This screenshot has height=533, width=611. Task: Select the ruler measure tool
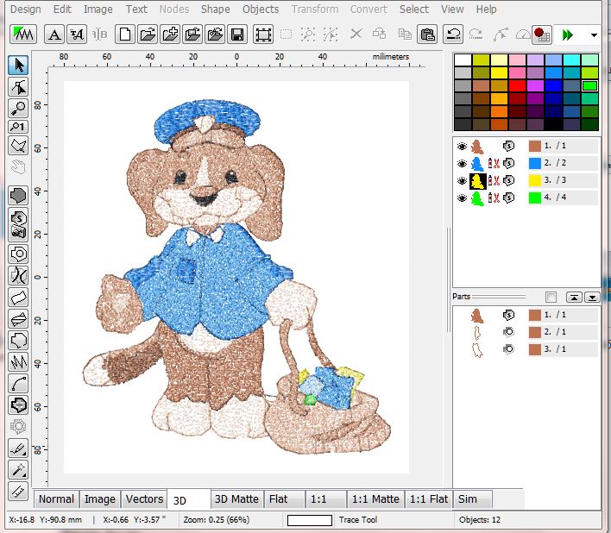click(x=18, y=492)
